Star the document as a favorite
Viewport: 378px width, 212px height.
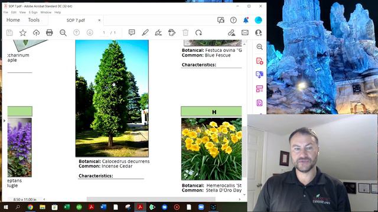click(x=23, y=33)
